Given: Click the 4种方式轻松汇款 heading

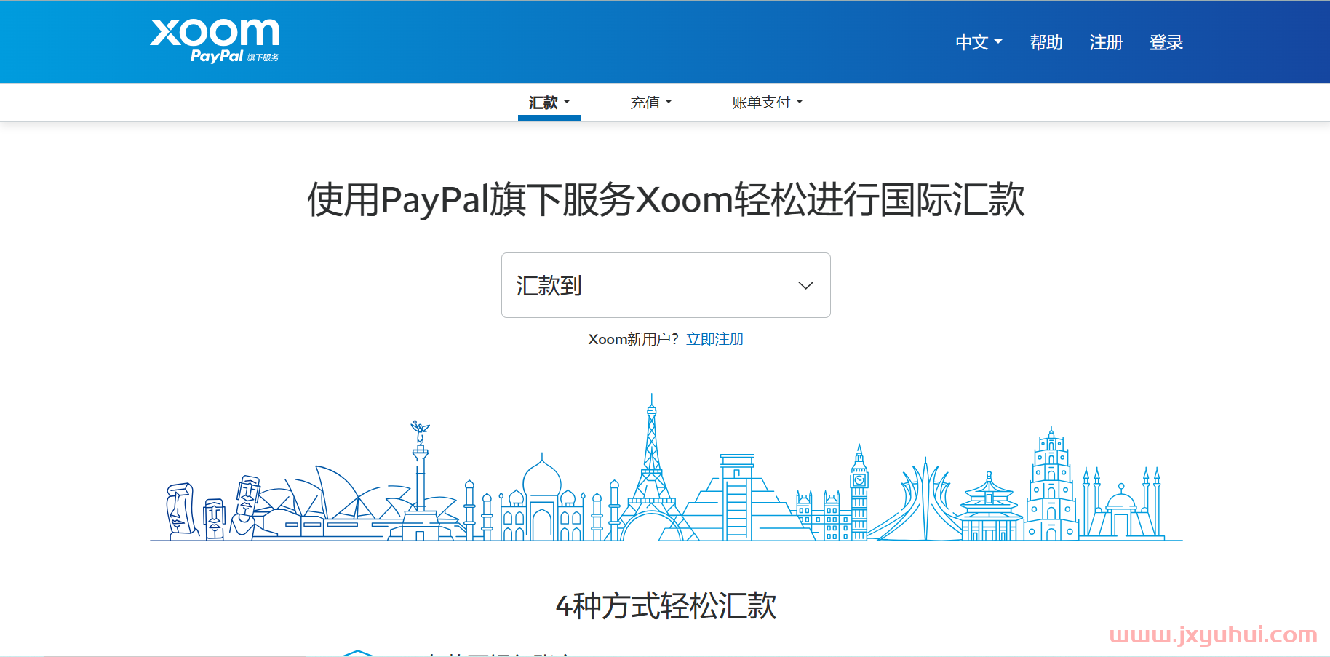Looking at the screenshot, I should pyautogui.click(x=666, y=605).
